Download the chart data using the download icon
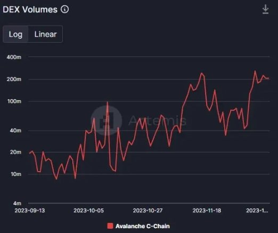The width and height of the screenshot is (278, 233). [265, 10]
